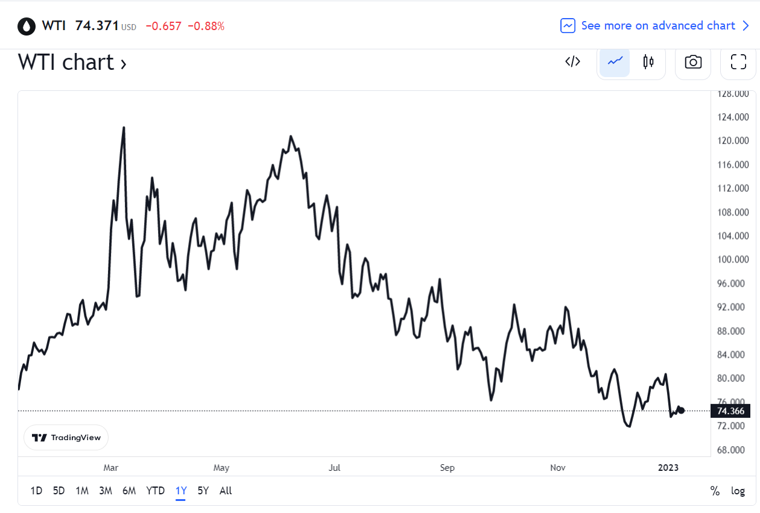Open the embed code icon
The image size is (760, 513).
[572, 61]
